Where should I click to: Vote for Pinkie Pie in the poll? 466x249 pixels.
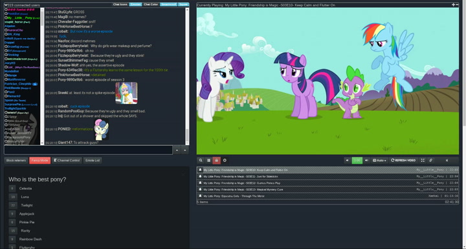coord(12,222)
